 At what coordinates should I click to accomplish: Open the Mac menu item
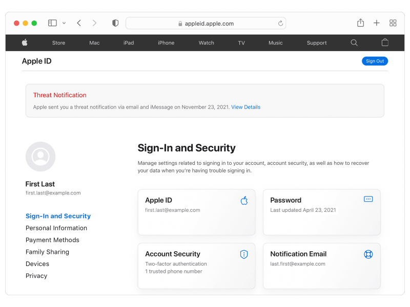tap(94, 43)
